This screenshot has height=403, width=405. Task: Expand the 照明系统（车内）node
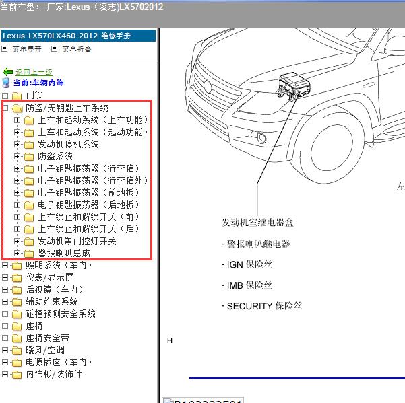click(5, 265)
